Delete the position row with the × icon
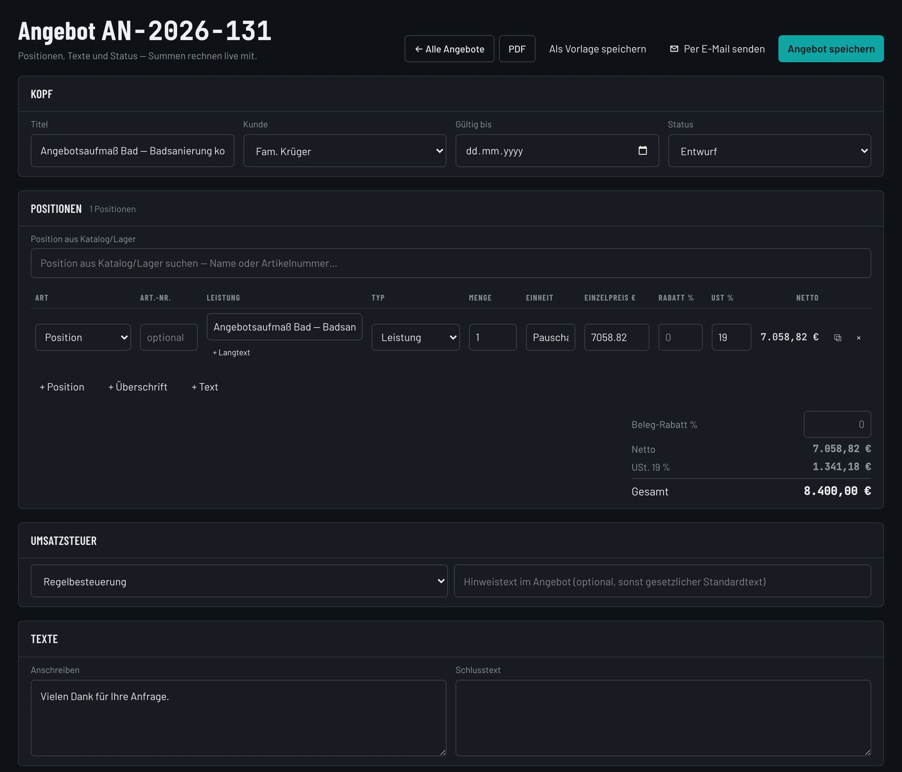 click(859, 337)
